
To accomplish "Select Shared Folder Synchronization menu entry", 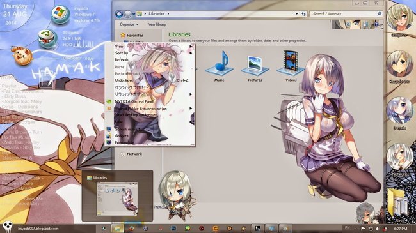I will point(141,109).
